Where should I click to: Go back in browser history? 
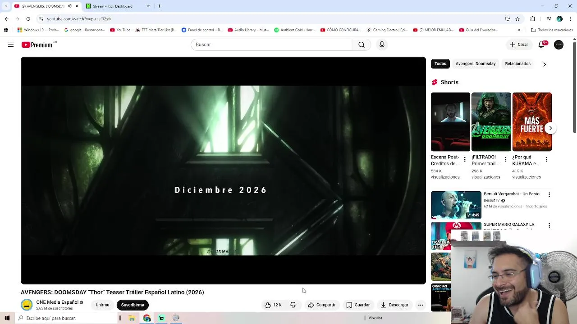(x=6, y=19)
